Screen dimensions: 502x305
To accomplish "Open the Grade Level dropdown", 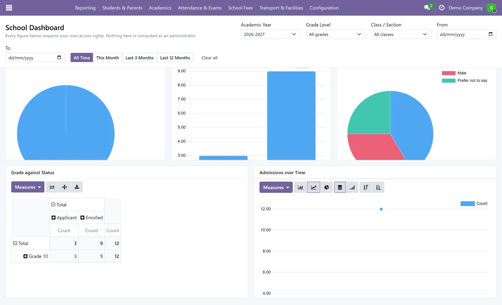I will (336, 34).
